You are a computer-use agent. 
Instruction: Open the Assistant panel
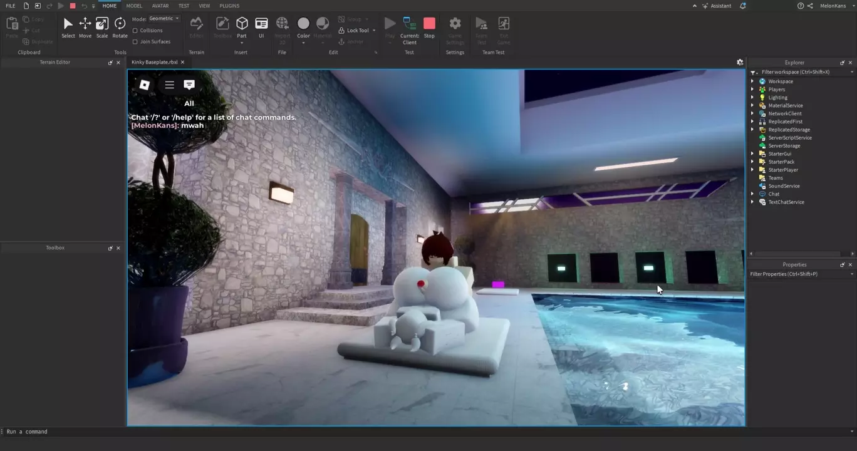click(x=717, y=6)
